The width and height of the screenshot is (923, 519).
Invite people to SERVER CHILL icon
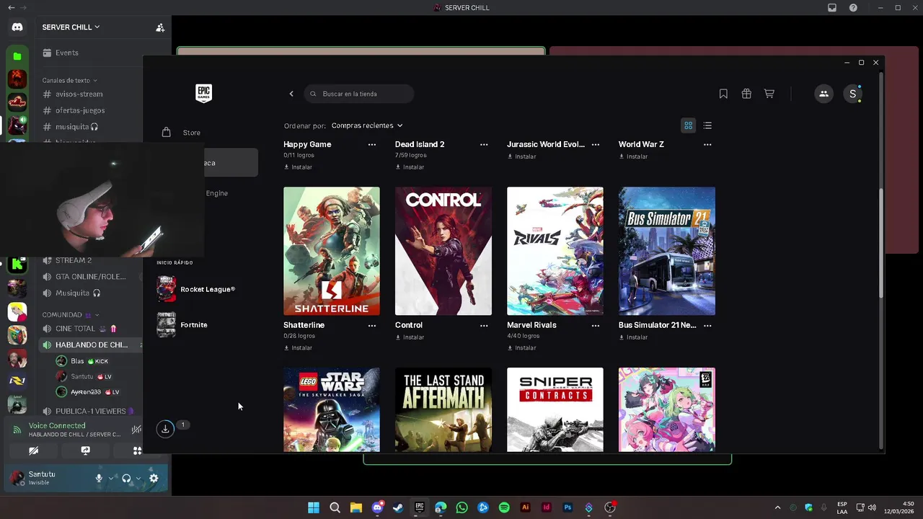click(160, 27)
